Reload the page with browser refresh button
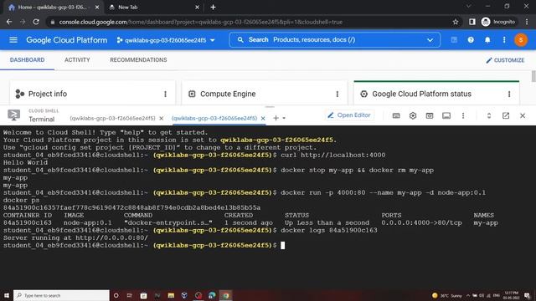The height and width of the screenshot is (301, 536). tap(36, 22)
